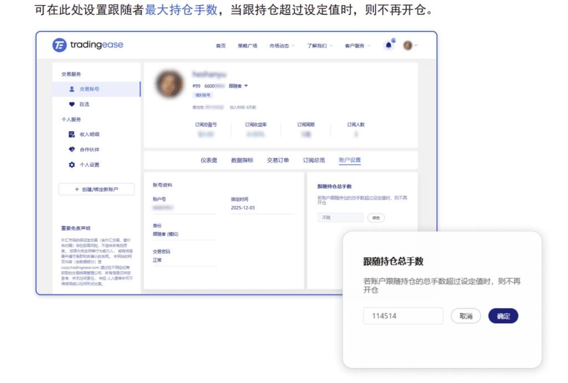
Task: Switch to the 仪表盘 tab
Action: point(209,161)
